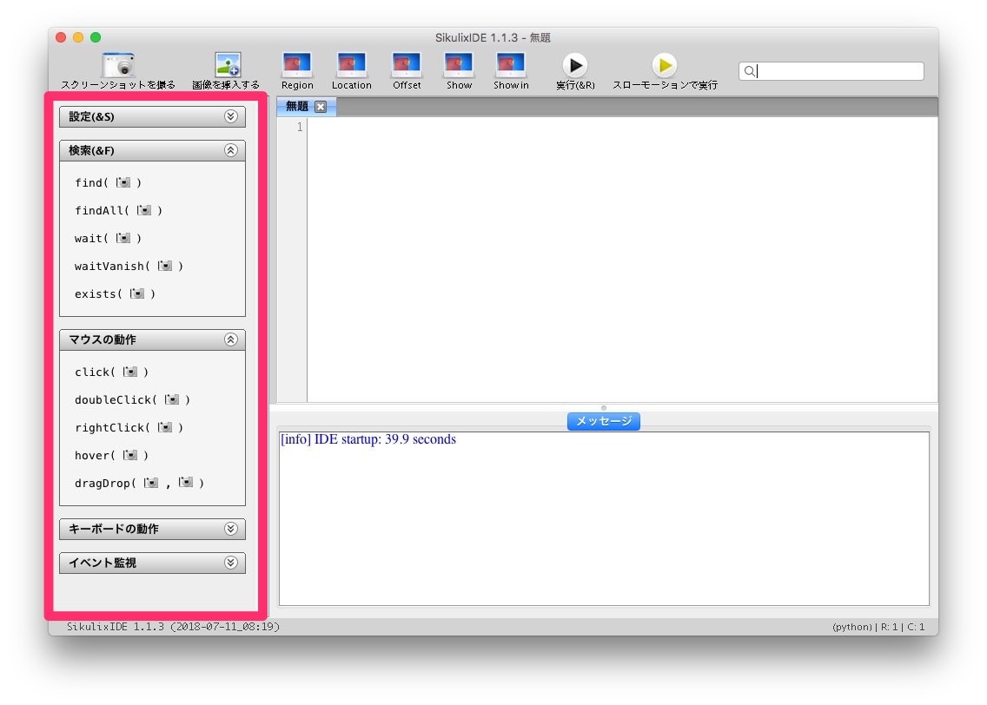Insert the wait( ) command
The width and height of the screenshot is (987, 705).
click(109, 239)
